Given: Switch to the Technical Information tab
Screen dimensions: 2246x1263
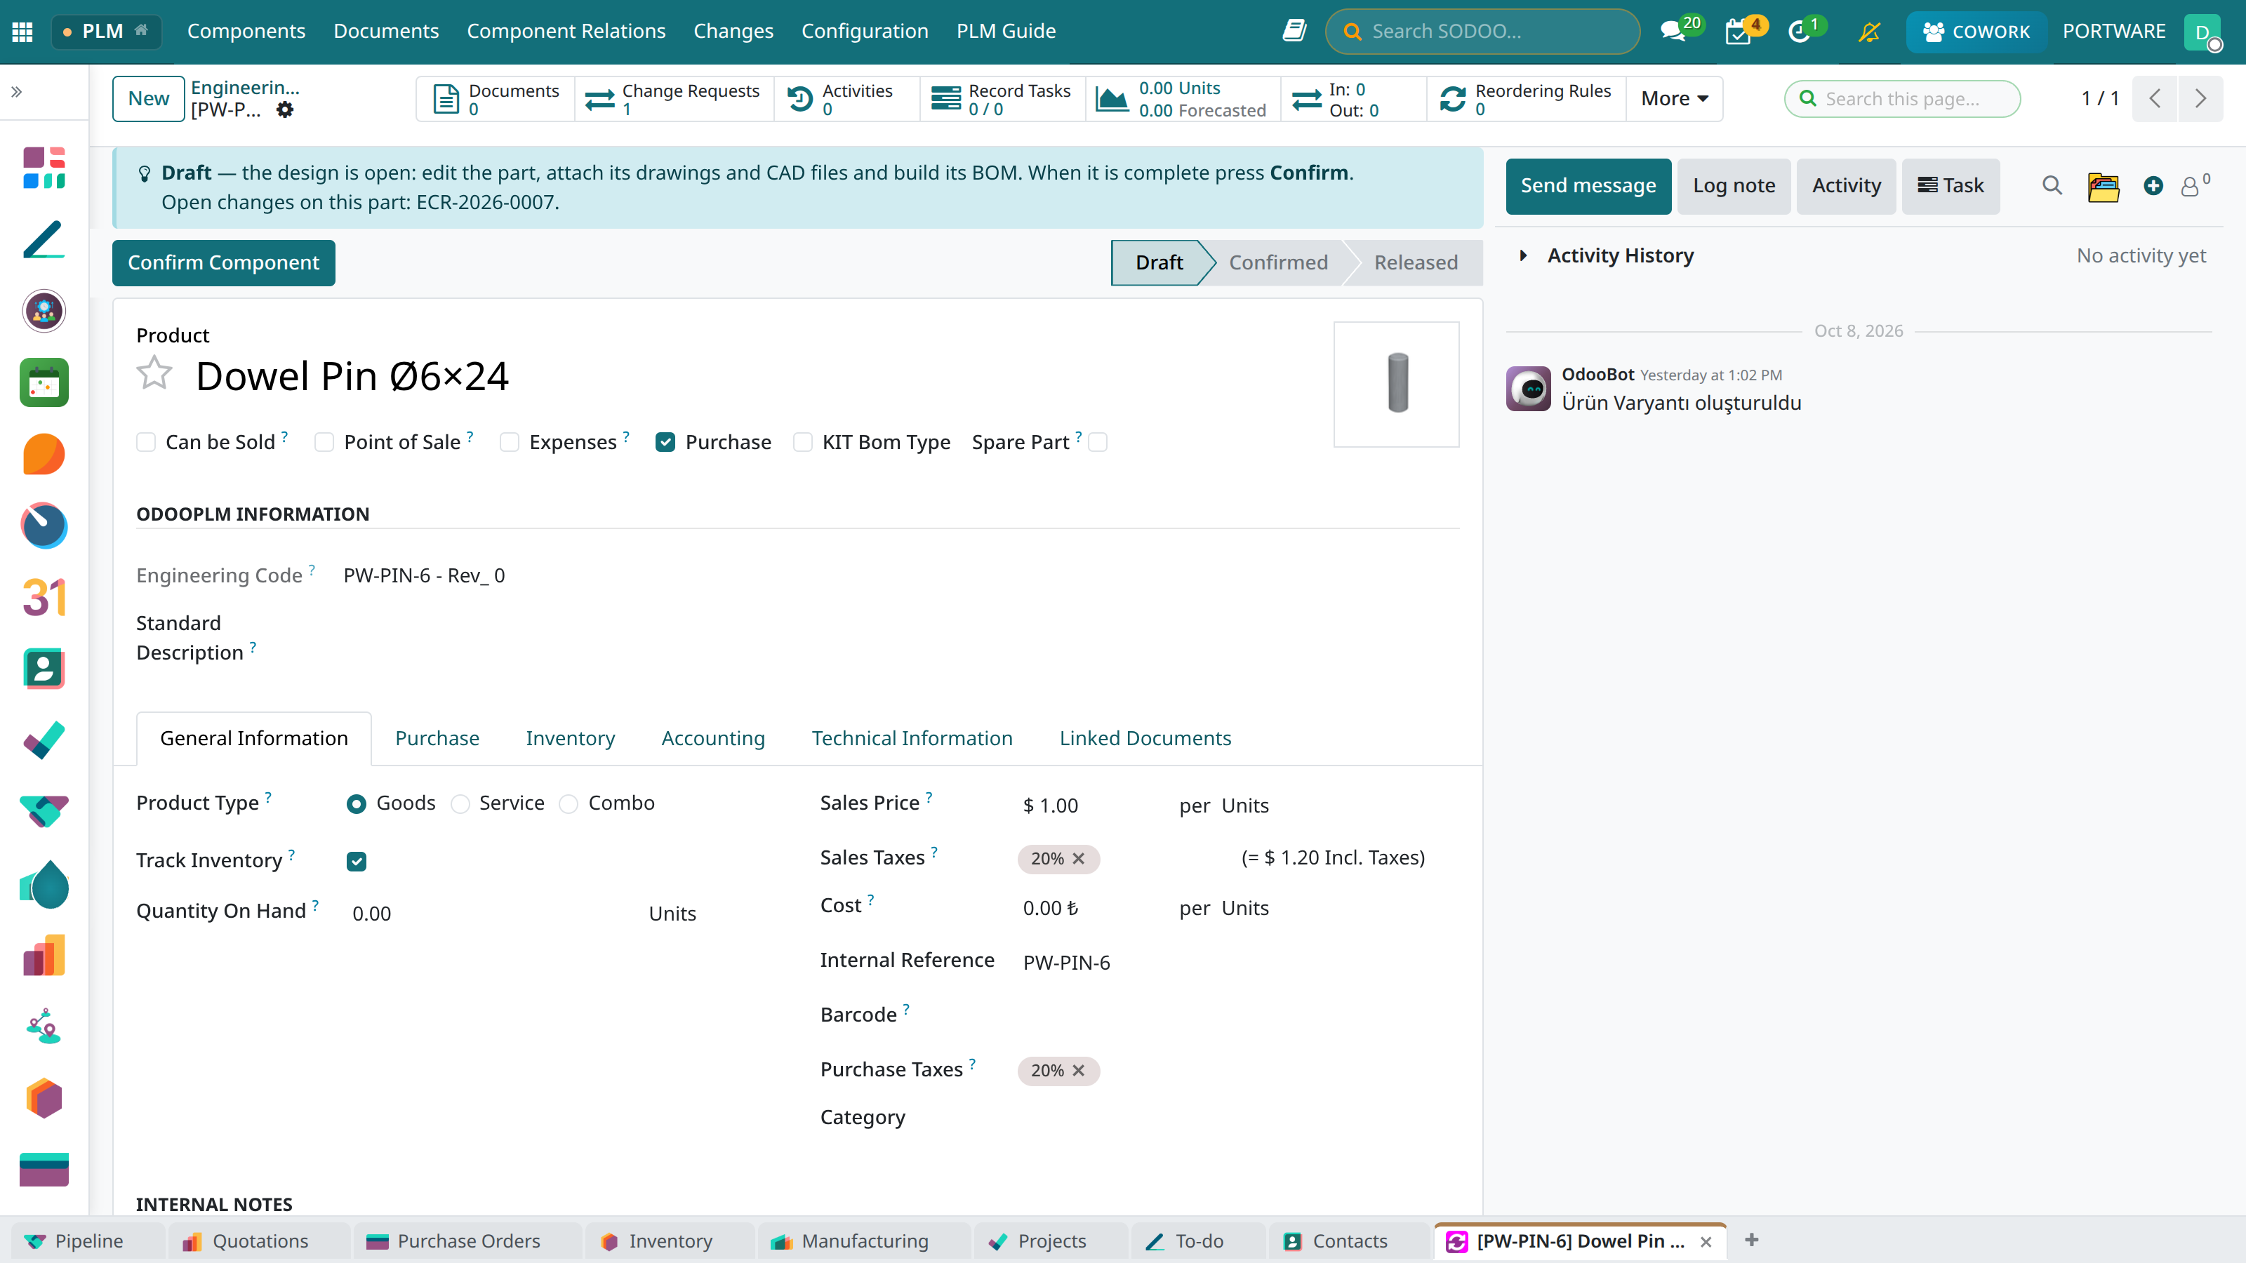Looking at the screenshot, I should point(912,738).
